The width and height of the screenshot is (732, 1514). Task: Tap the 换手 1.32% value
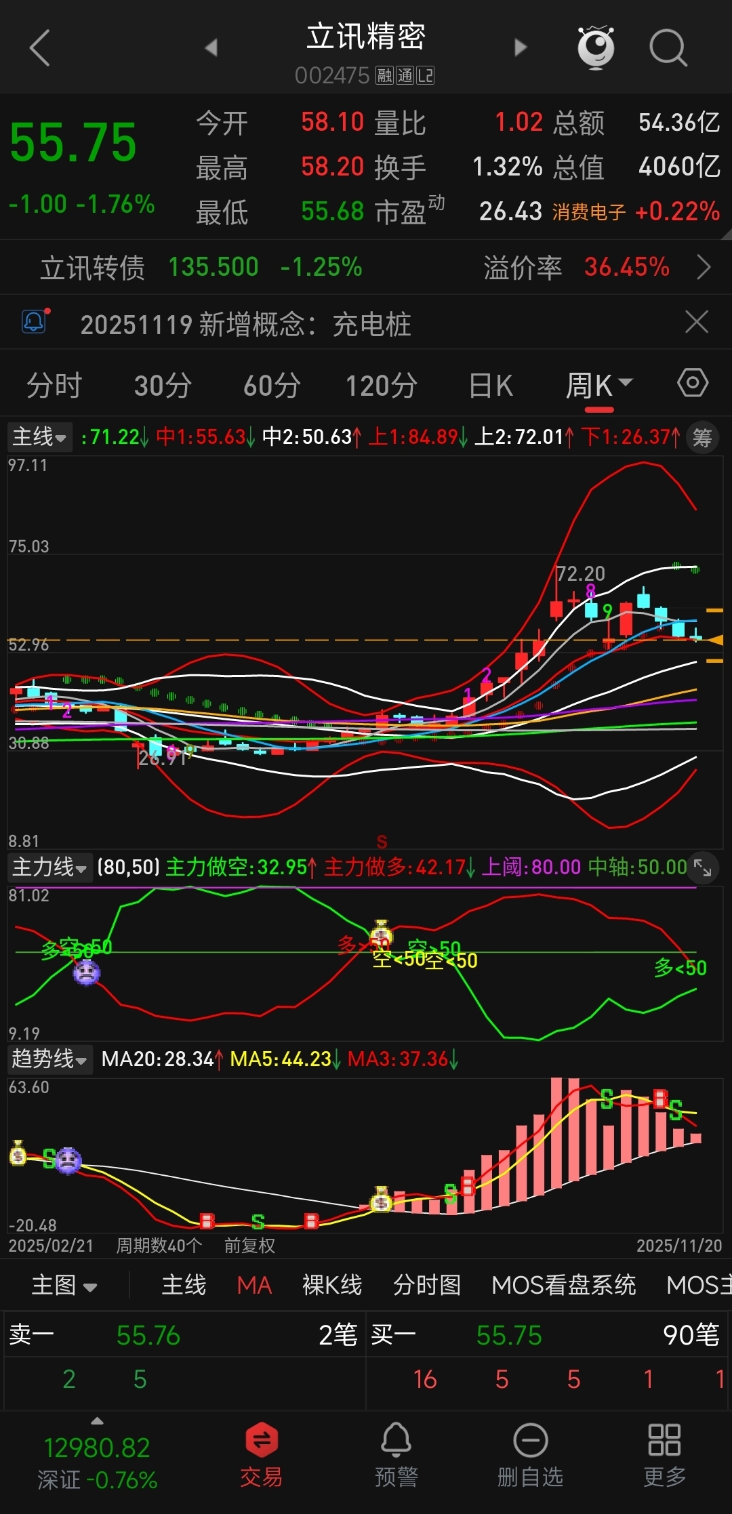507,167
